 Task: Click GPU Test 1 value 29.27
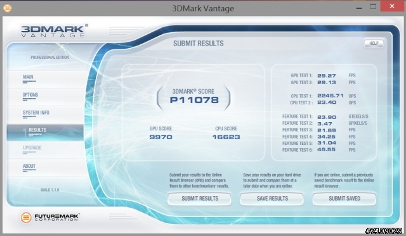tap(327, 76)
